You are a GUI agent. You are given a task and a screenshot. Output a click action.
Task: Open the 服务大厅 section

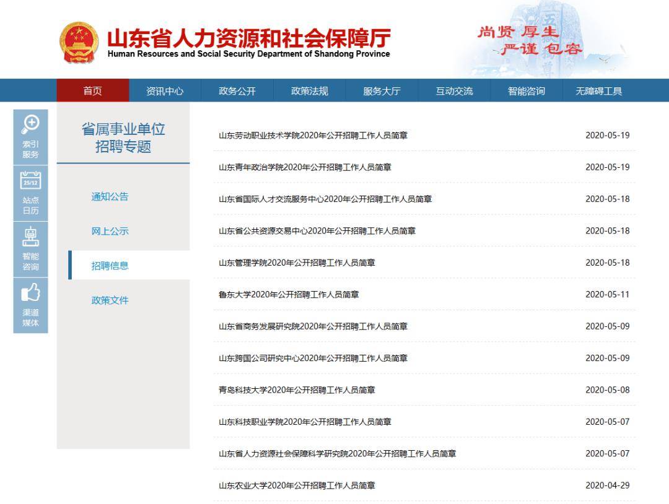[381, 90]
